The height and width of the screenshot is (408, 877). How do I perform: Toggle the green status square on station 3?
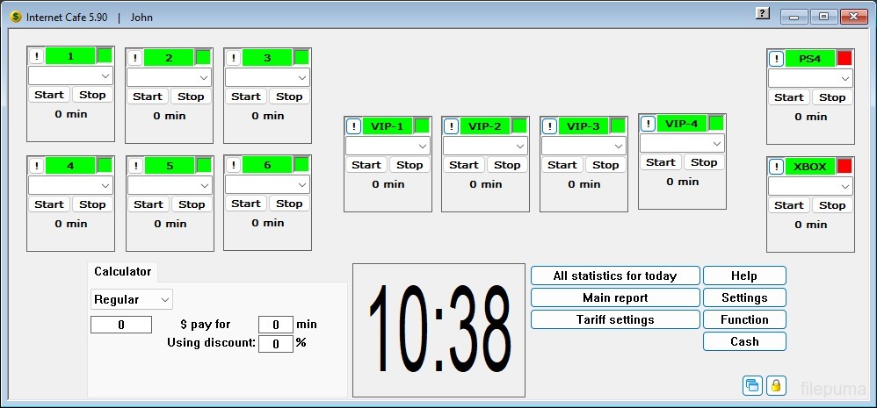pos(301,58)
